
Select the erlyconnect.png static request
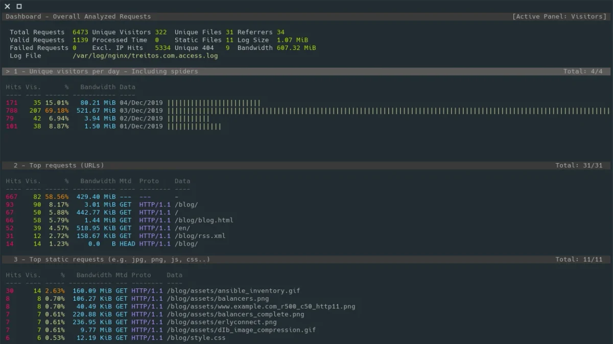[x=222, y=322]
